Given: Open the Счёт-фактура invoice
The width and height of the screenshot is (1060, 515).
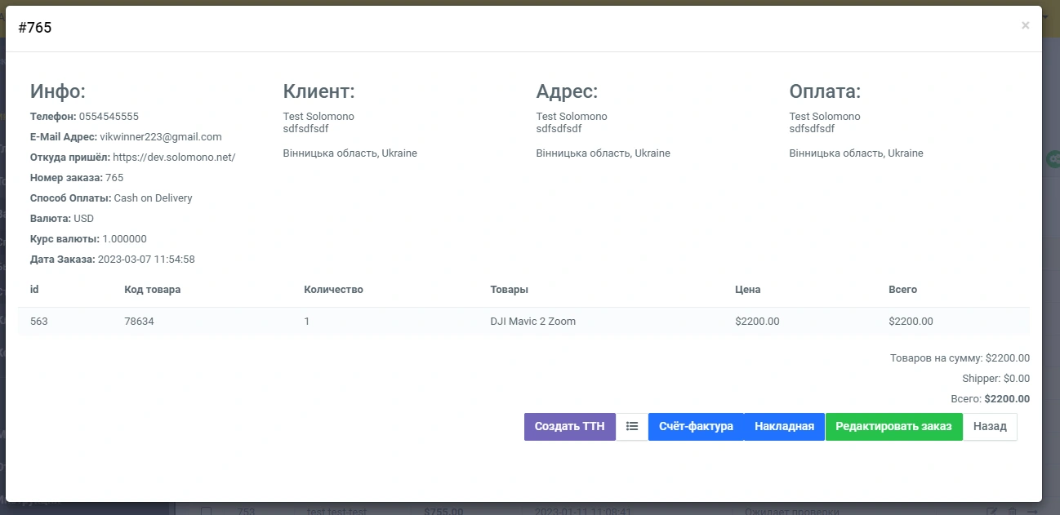Looking at the screenshot, I should point(696,426).
